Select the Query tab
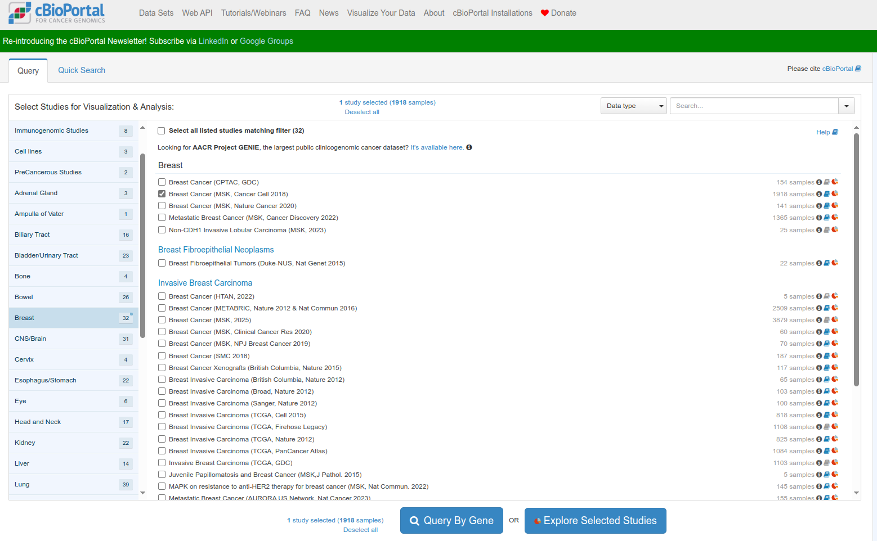The height and width of the screenshot is (541, 877). 28,71
